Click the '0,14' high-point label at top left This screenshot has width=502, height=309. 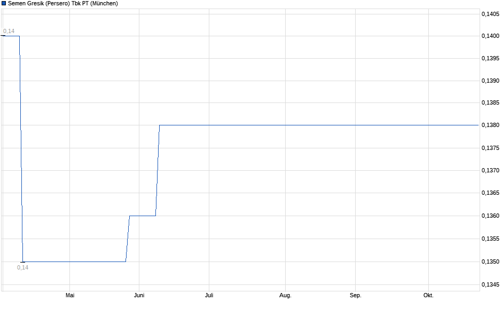(9, 31)
